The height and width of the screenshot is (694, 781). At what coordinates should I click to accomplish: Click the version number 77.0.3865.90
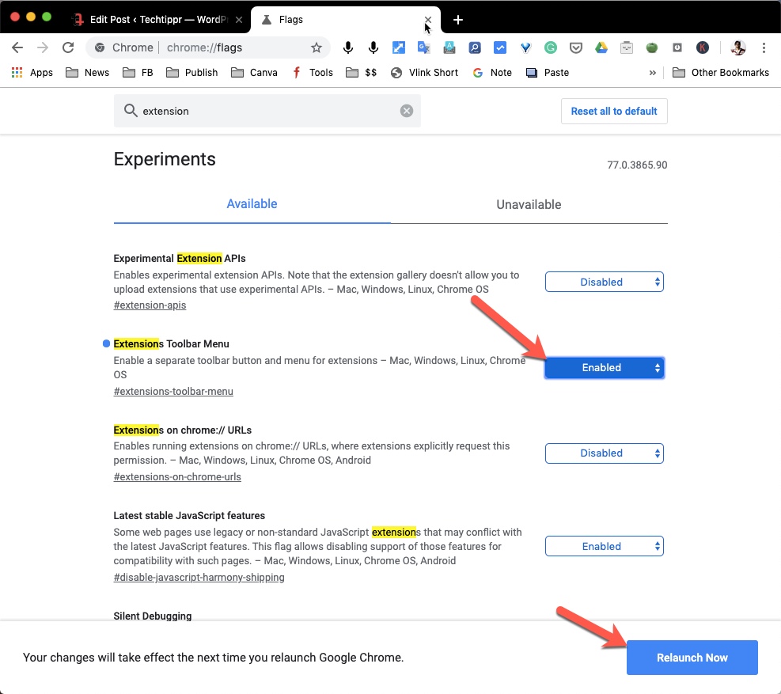coord(637,165)
